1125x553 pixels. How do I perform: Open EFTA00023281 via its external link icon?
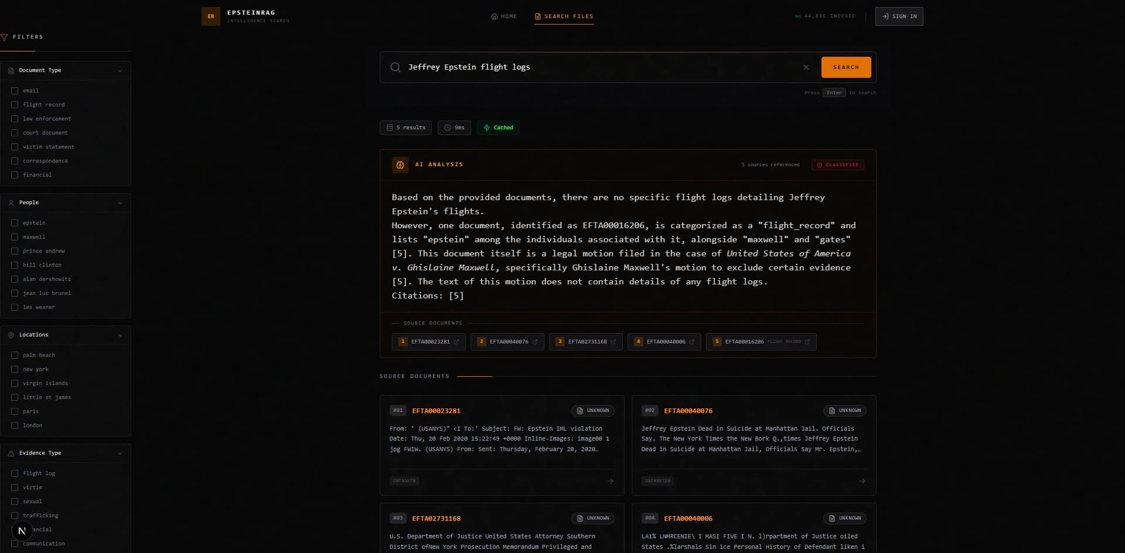[458, 342]
